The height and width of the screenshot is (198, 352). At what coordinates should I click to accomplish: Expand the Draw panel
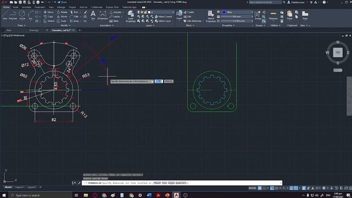[21, 26]
